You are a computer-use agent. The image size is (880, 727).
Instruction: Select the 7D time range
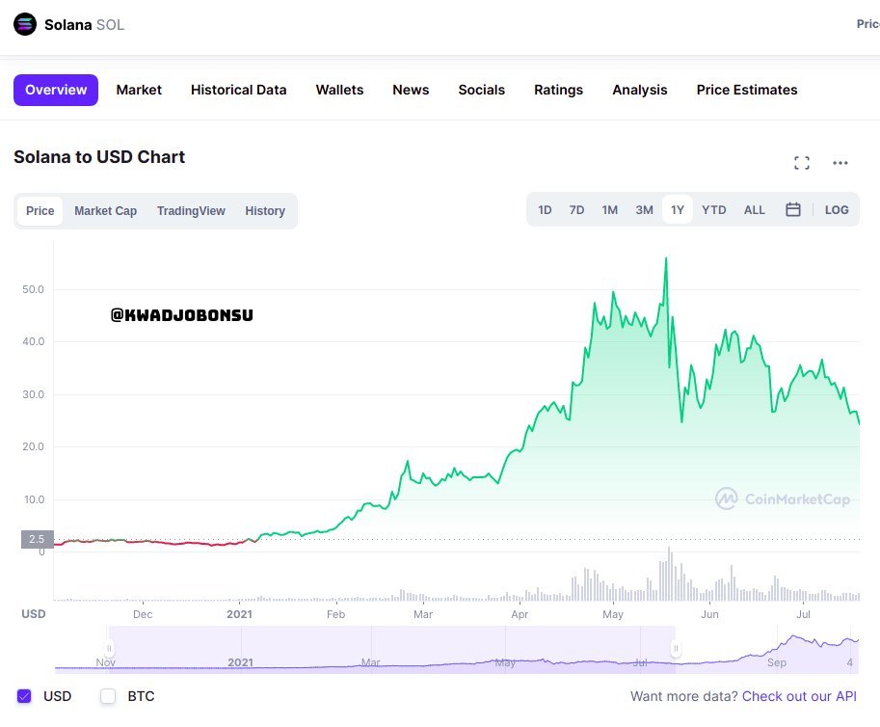tap(576, 210)
